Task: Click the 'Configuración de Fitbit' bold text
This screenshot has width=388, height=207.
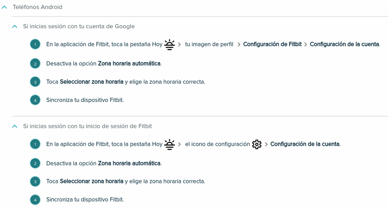Action: tap(272, 44)
